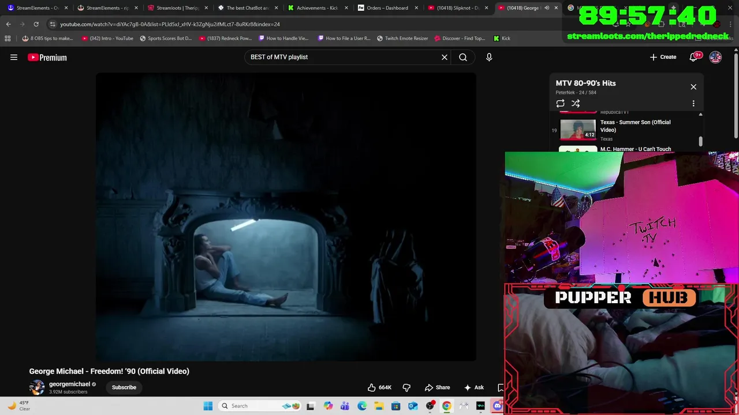Launch Copilot from the taskbar
Viewport: 739px width, 415px height.
coord(328,406)
